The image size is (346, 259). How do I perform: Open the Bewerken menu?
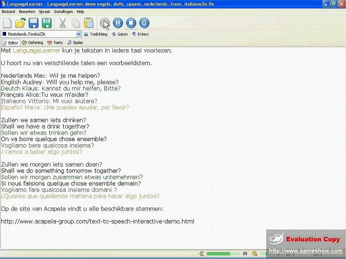point(27,12)
